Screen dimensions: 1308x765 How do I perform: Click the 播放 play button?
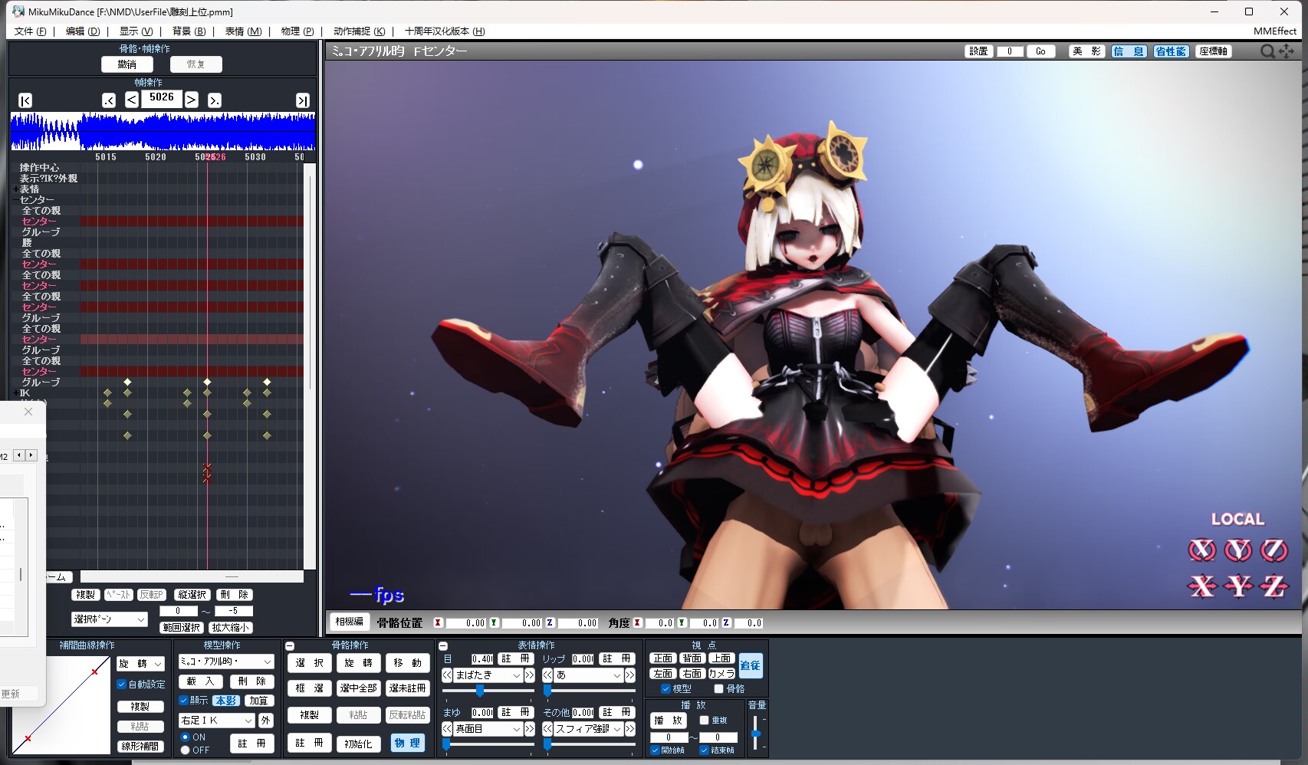click(668, 721)
